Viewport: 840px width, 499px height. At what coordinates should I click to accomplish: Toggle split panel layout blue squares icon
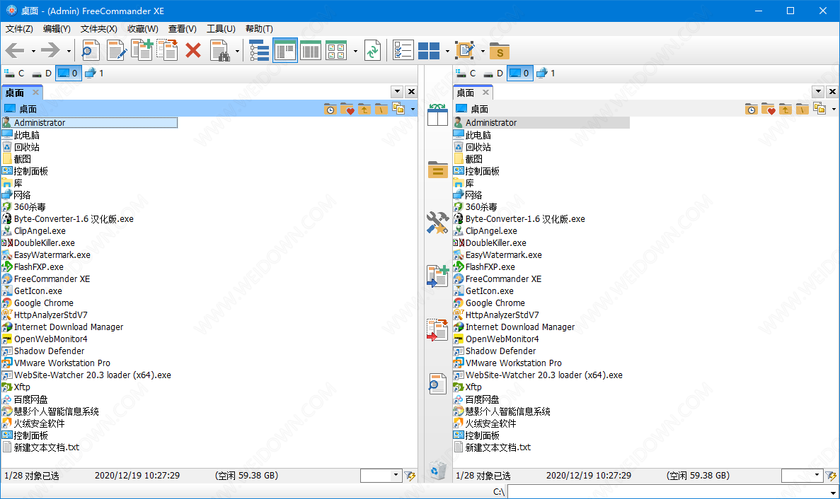[x=429, y=51]
